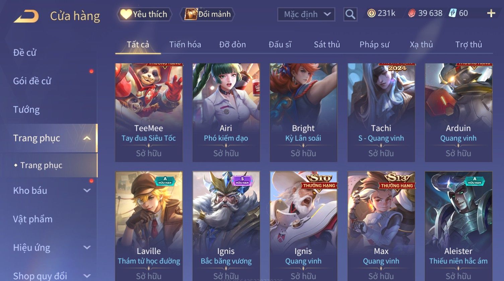Tap the red ruby currency icon
Image resolution: width=504 pixels, height=281 pixels.
coord(412,13)
